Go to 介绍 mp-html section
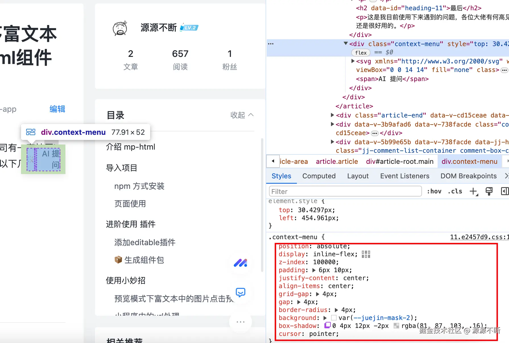The image size is (509, 343). 131,147
